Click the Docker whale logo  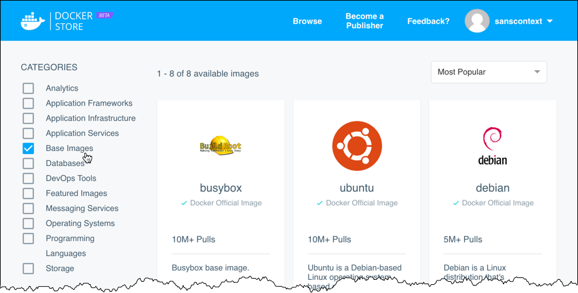32,21
